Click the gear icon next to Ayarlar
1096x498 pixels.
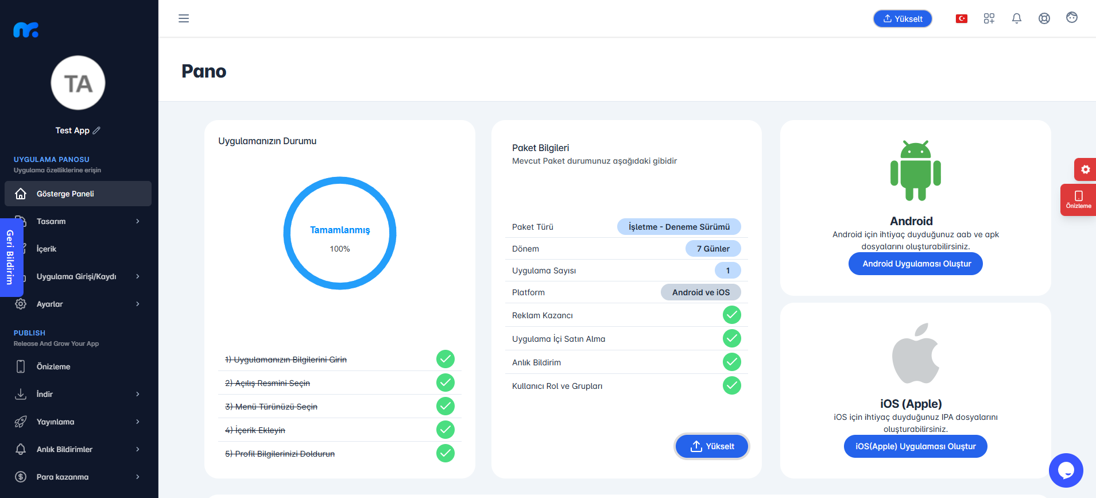pyautogui.click(x=21, y=304)
